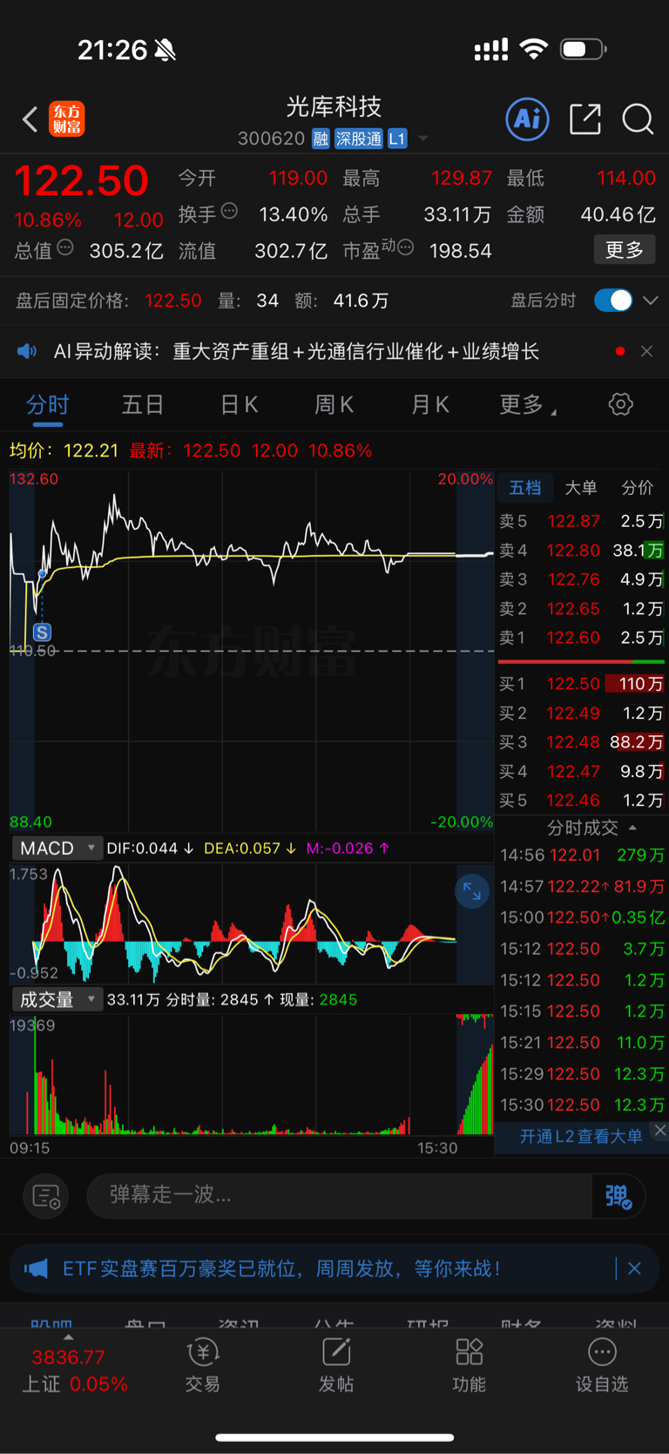The width and height of the screenshot is (669, 1454).
Task: Tap the 15:00 122.50 trade row
Action: 582,917
